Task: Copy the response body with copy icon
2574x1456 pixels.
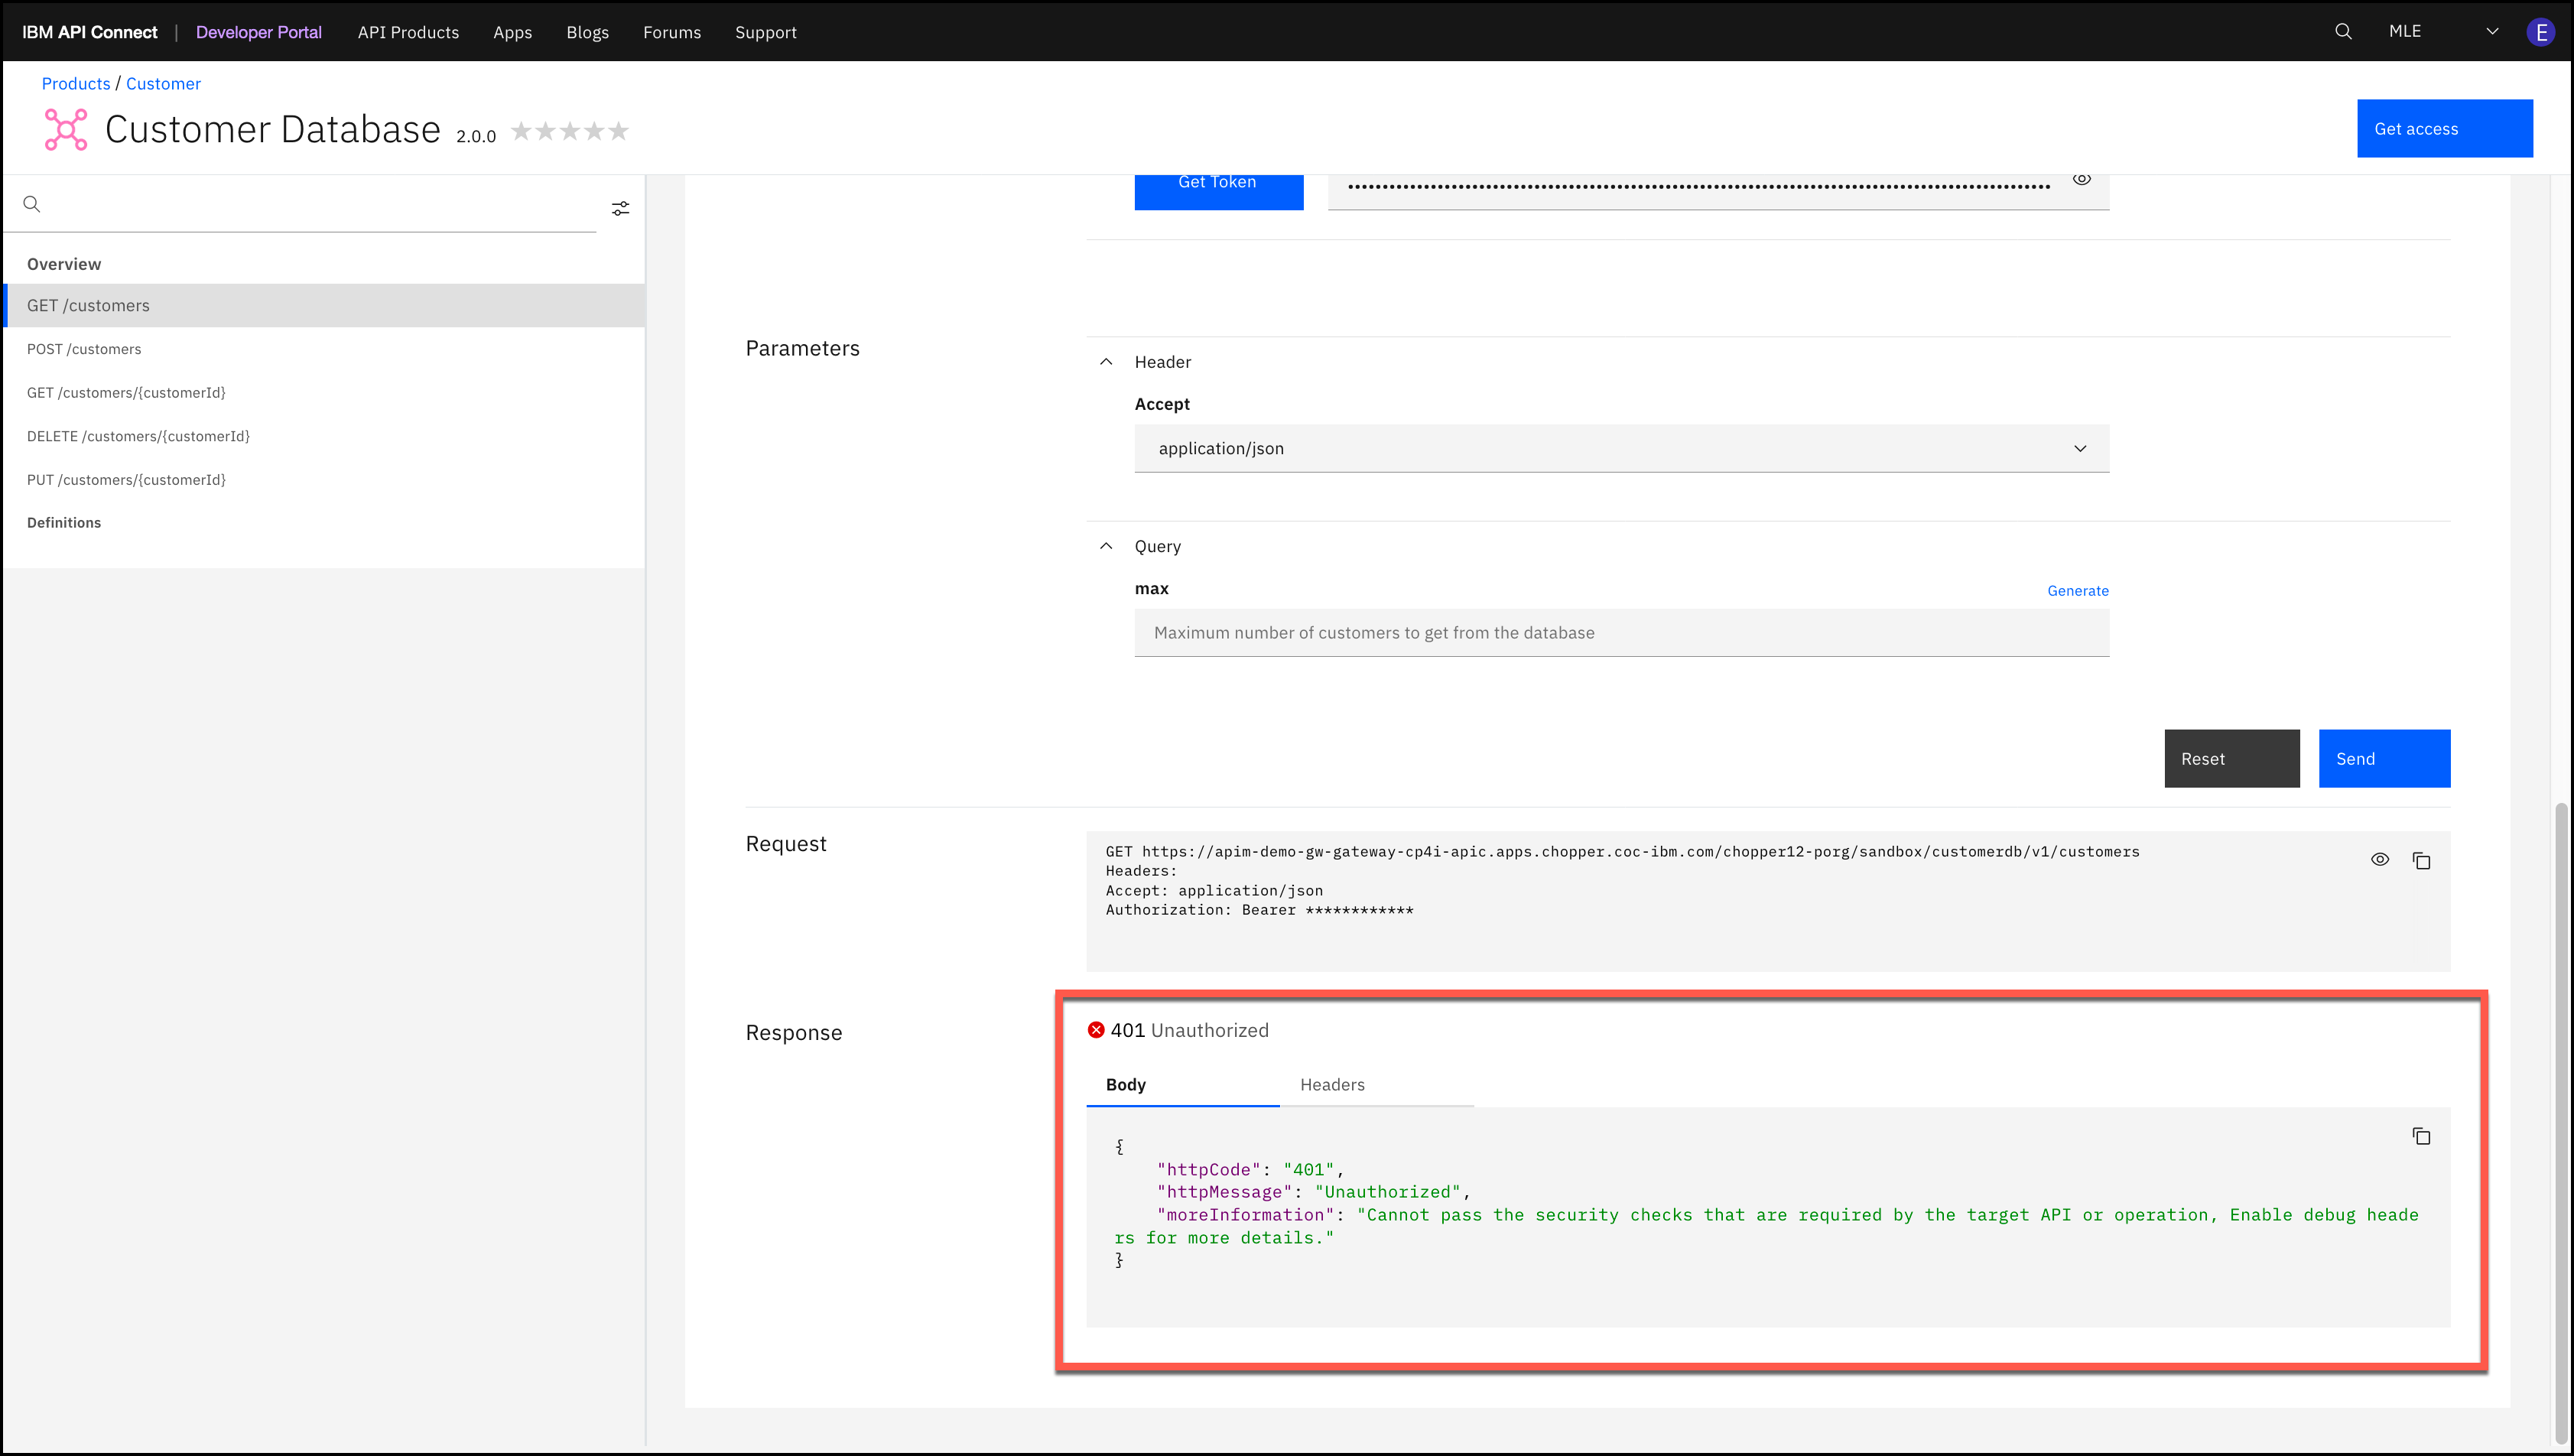Action: (x=2421, y=1136)
